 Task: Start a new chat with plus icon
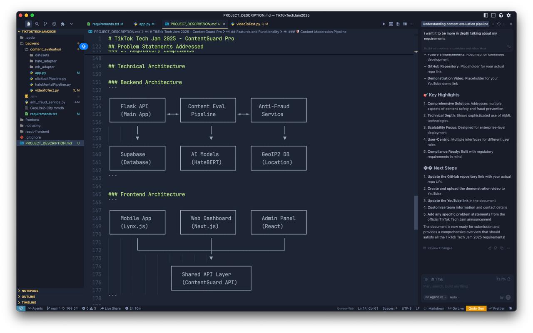pyautogui.click(x=493, y=24)
